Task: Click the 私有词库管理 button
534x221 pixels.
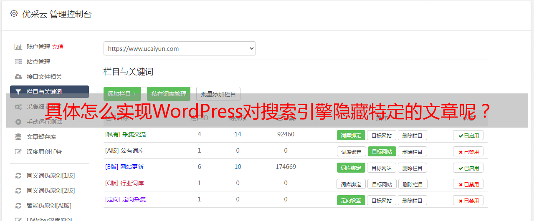Action: [169, 94]
